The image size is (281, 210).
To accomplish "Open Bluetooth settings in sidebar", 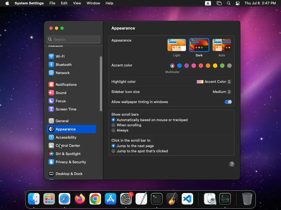I will click(71, 65).
